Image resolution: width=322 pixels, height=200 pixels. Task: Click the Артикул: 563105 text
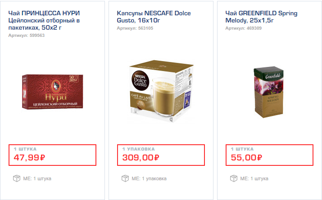tap(135, 28)
